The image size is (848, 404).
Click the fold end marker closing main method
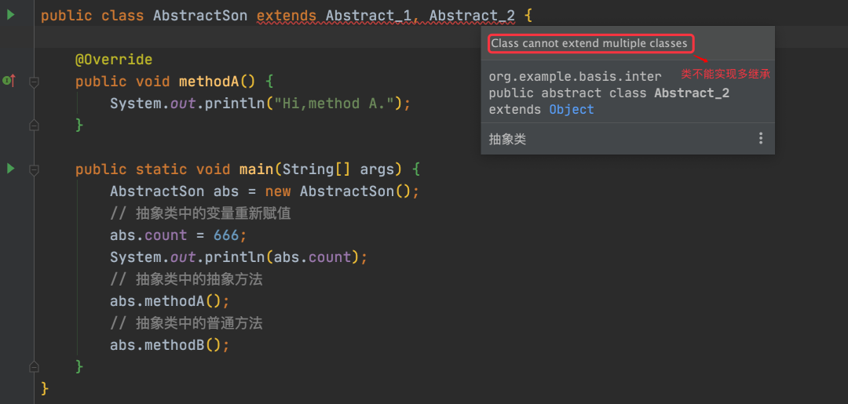point(34,366)
